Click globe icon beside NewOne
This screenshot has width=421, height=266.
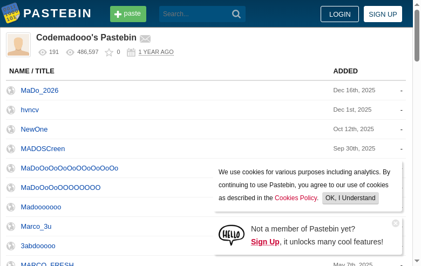[x=11, y=129]
